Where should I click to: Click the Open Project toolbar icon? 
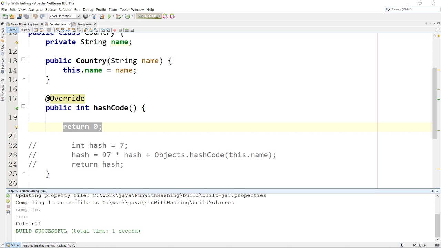(19, 16)
